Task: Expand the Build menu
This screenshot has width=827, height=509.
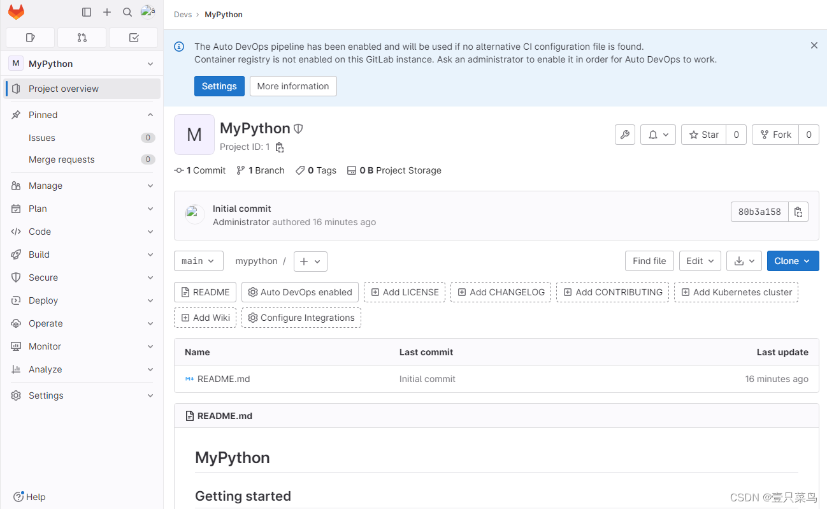Action: tap(82, 255)
